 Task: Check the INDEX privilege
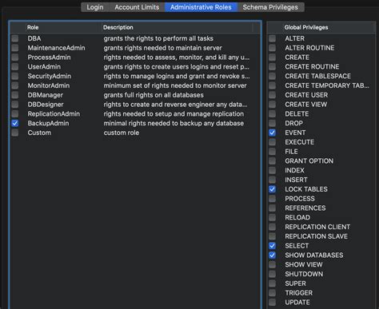[x=272, y=170]
